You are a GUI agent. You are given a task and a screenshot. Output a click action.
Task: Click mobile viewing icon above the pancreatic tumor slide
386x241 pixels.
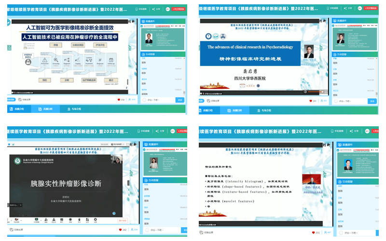[x=138, y=131]
